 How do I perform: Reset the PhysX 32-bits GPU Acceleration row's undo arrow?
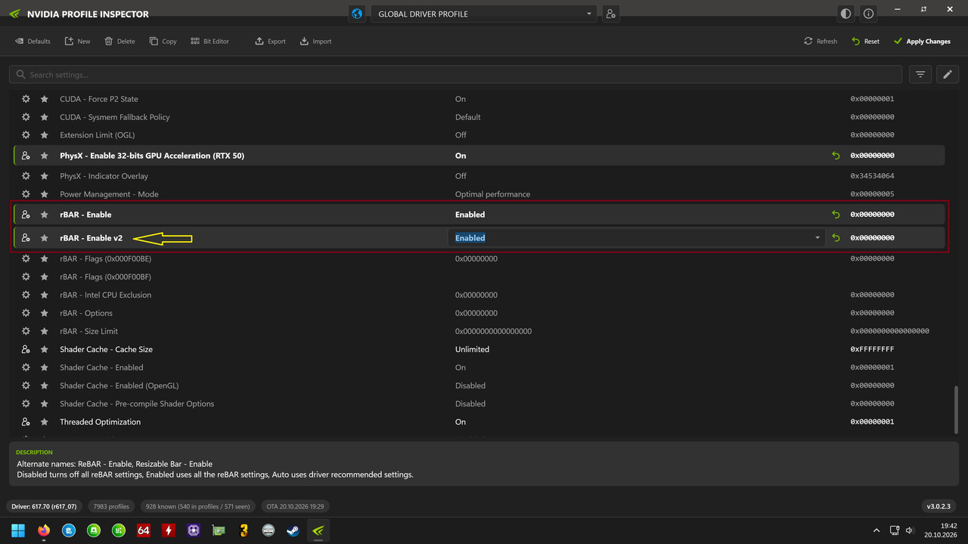(836, 156)
